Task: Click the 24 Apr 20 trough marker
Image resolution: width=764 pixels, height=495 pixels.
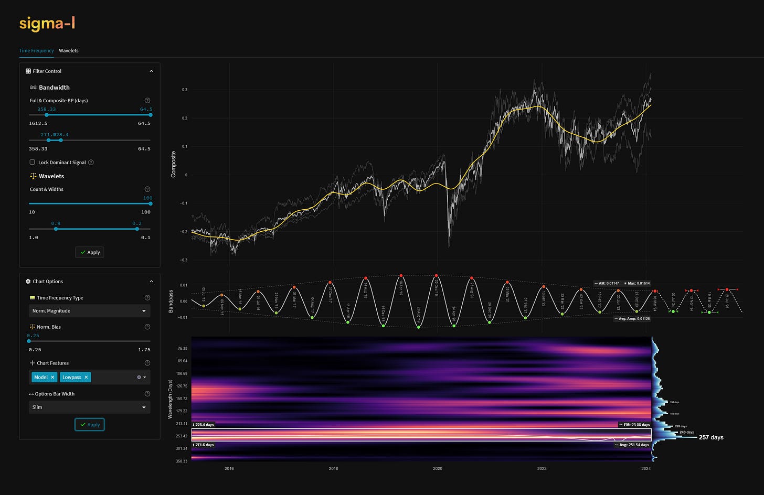Action: pos(454,326)
